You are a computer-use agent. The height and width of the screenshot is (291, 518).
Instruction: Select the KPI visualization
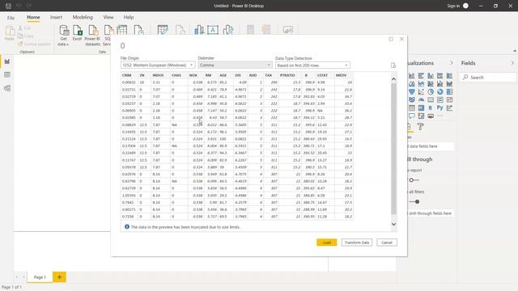pyautogui.click(x=449, y=99)
